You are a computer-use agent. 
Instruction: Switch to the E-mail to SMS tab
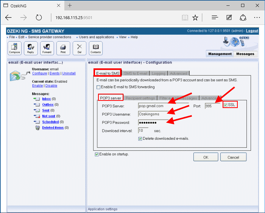click(108, 73)
